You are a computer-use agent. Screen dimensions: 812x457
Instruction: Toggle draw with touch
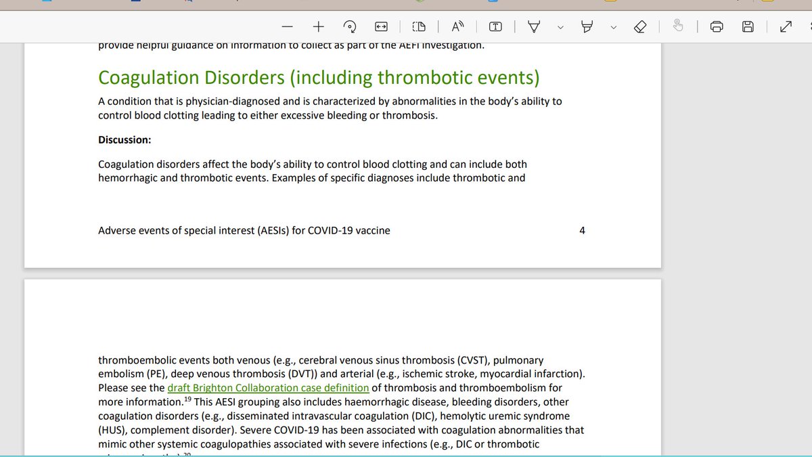pyautogui.click(x=679, y=27)
